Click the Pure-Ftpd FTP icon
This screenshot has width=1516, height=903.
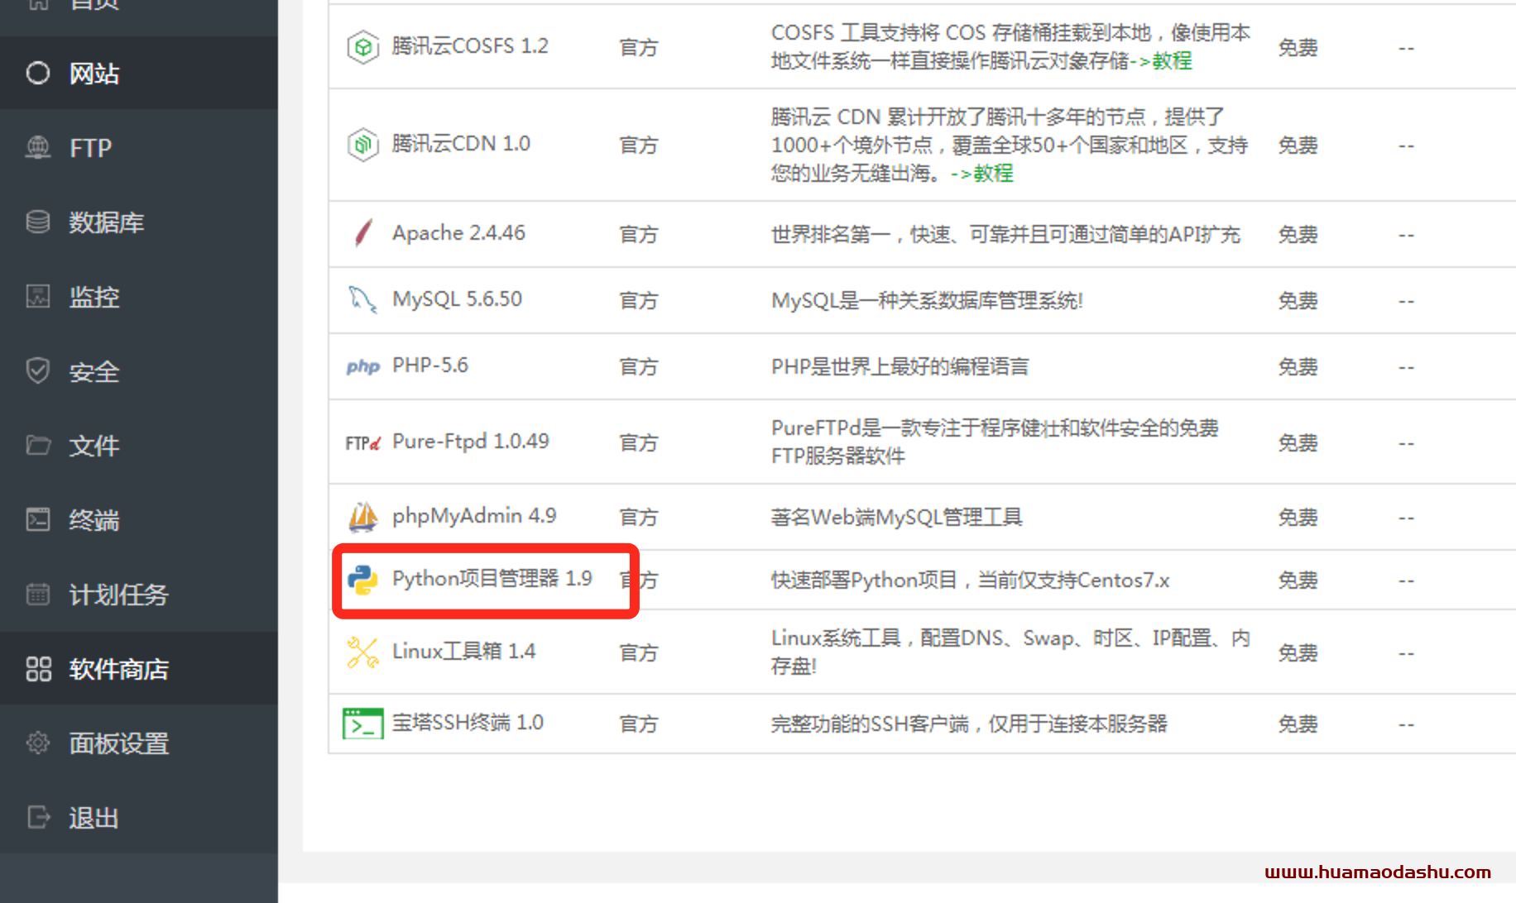pos(362,442)
